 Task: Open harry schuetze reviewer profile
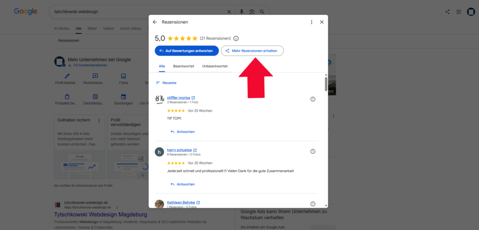tap(179, 150)
